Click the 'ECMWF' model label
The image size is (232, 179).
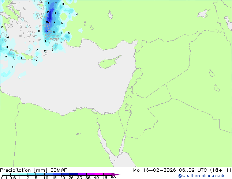(59, 170)
